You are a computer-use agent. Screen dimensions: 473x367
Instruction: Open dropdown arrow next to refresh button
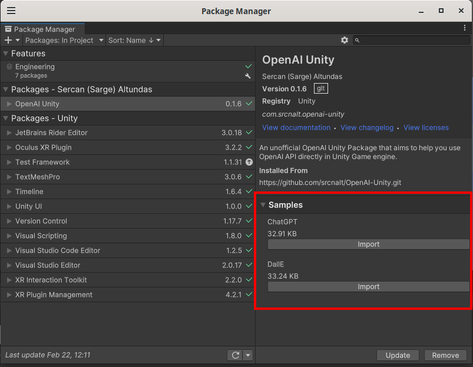tap(248, 355)
